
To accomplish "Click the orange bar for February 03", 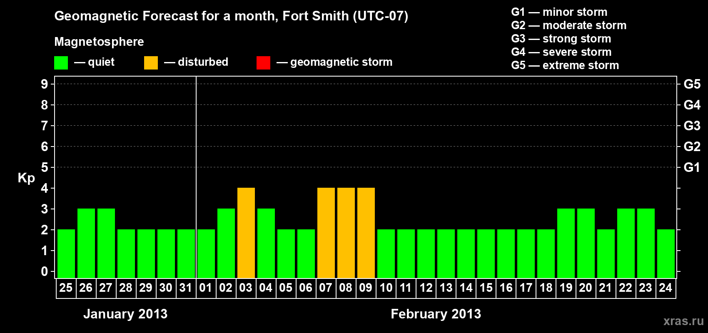I will pos(246,233).
